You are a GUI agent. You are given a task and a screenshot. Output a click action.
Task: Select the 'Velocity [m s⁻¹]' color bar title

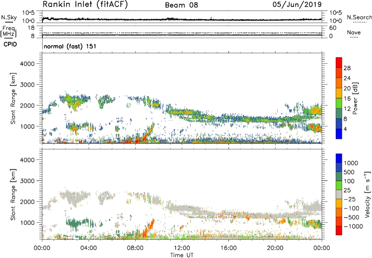pos(367,194)
